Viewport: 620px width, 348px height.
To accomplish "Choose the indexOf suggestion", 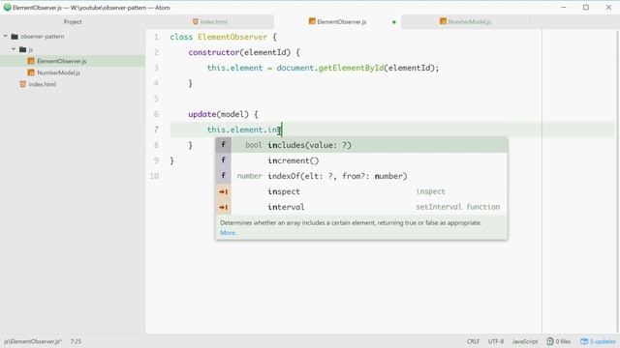I will click(x=361, y=176).
